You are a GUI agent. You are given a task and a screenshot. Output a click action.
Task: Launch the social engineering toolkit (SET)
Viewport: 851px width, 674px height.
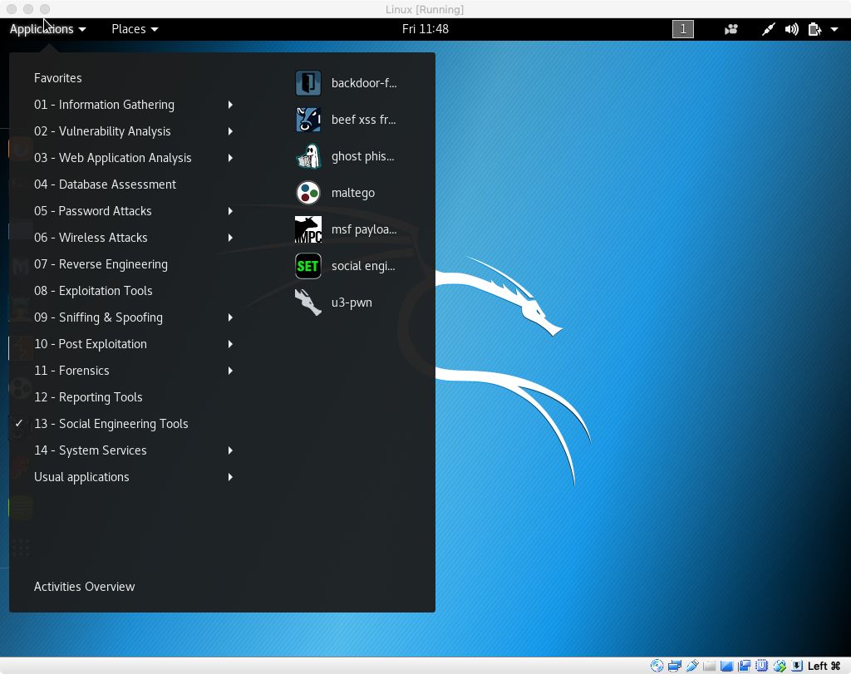pyautogui.click(x=346, y=266)
